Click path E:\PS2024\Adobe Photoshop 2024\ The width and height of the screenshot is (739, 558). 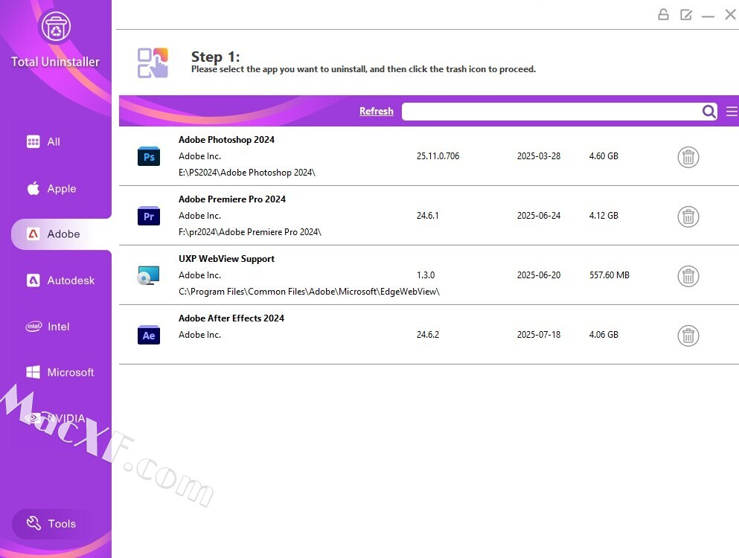tap(247, 173)
